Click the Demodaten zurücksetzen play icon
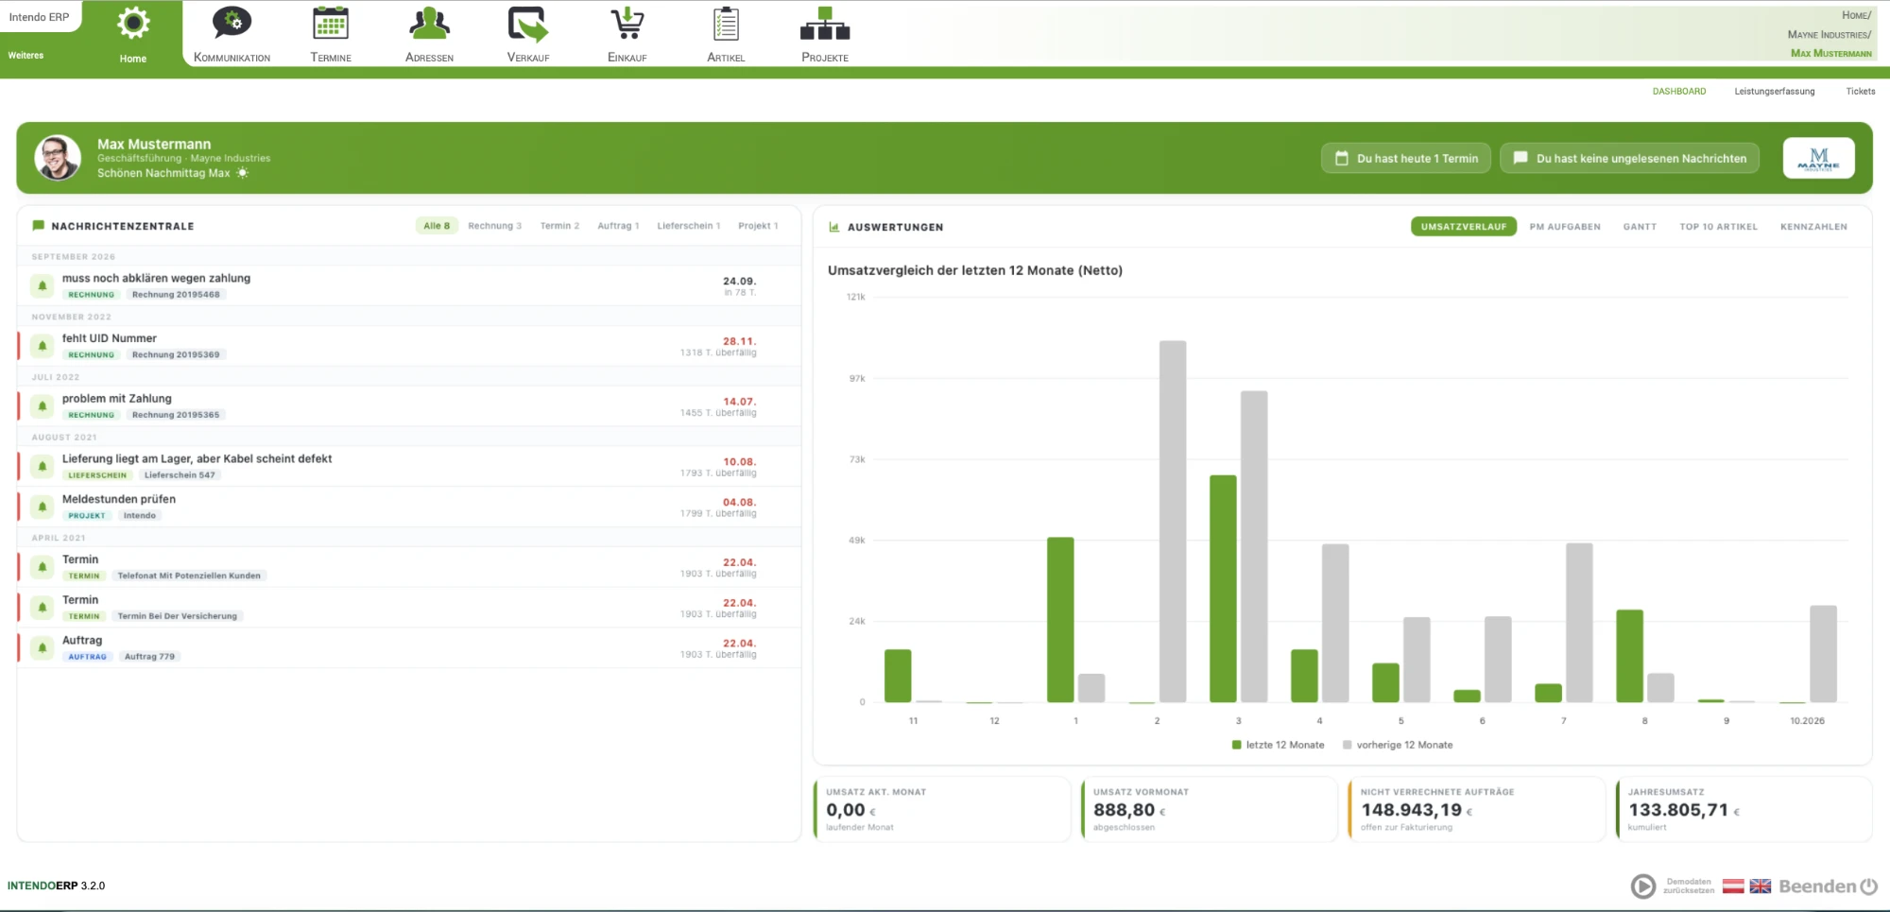This screenshot has width=1890, height=912. [1643, 886]
